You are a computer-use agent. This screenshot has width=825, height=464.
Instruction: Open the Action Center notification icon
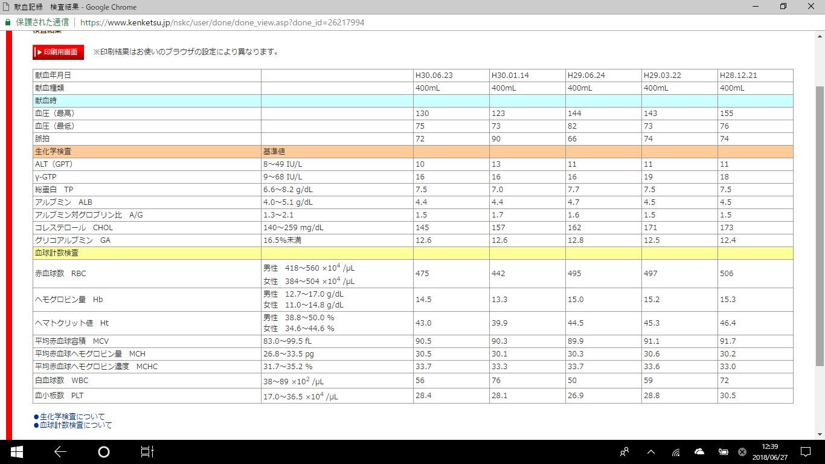pyautogui.click(x=805, y=452)
